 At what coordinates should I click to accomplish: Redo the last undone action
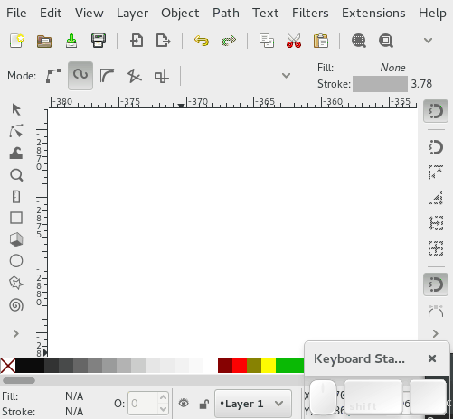[x=229, y=41]
